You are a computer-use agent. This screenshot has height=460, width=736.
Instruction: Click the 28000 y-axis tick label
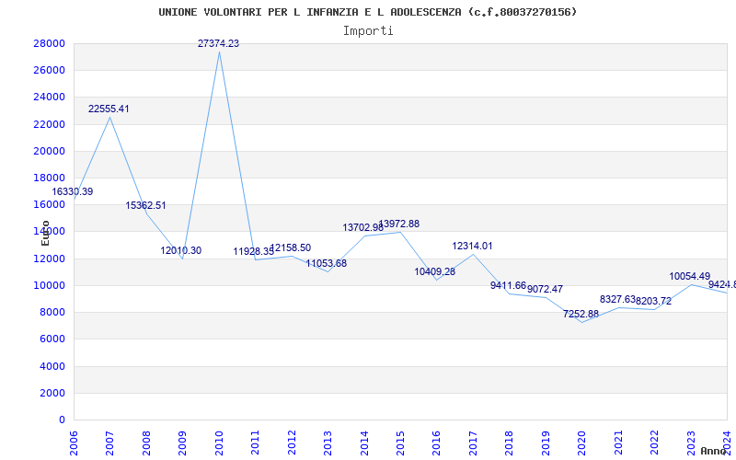tap(49, 43)
